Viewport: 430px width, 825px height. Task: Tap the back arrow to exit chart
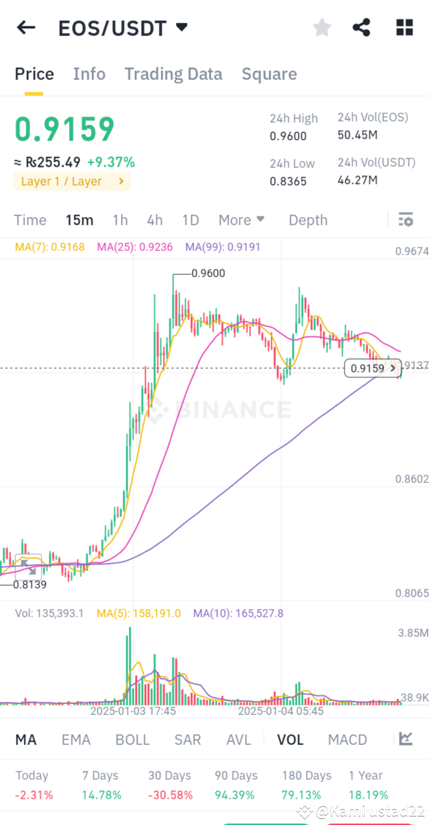pos(26,27)
